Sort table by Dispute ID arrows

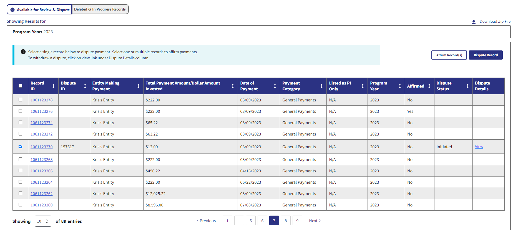click(x=85, y=86)
